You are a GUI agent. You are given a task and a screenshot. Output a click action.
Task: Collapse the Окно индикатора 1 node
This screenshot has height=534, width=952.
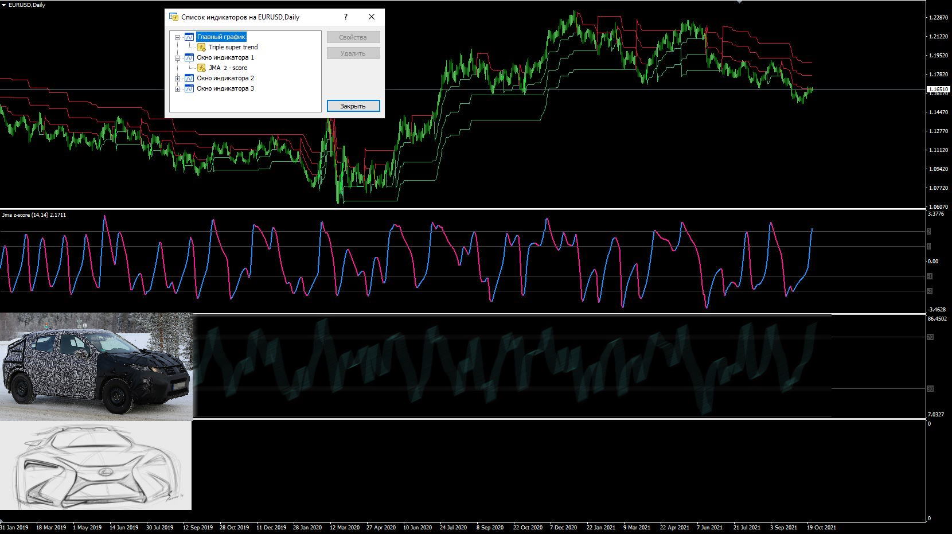coord(178,58)
